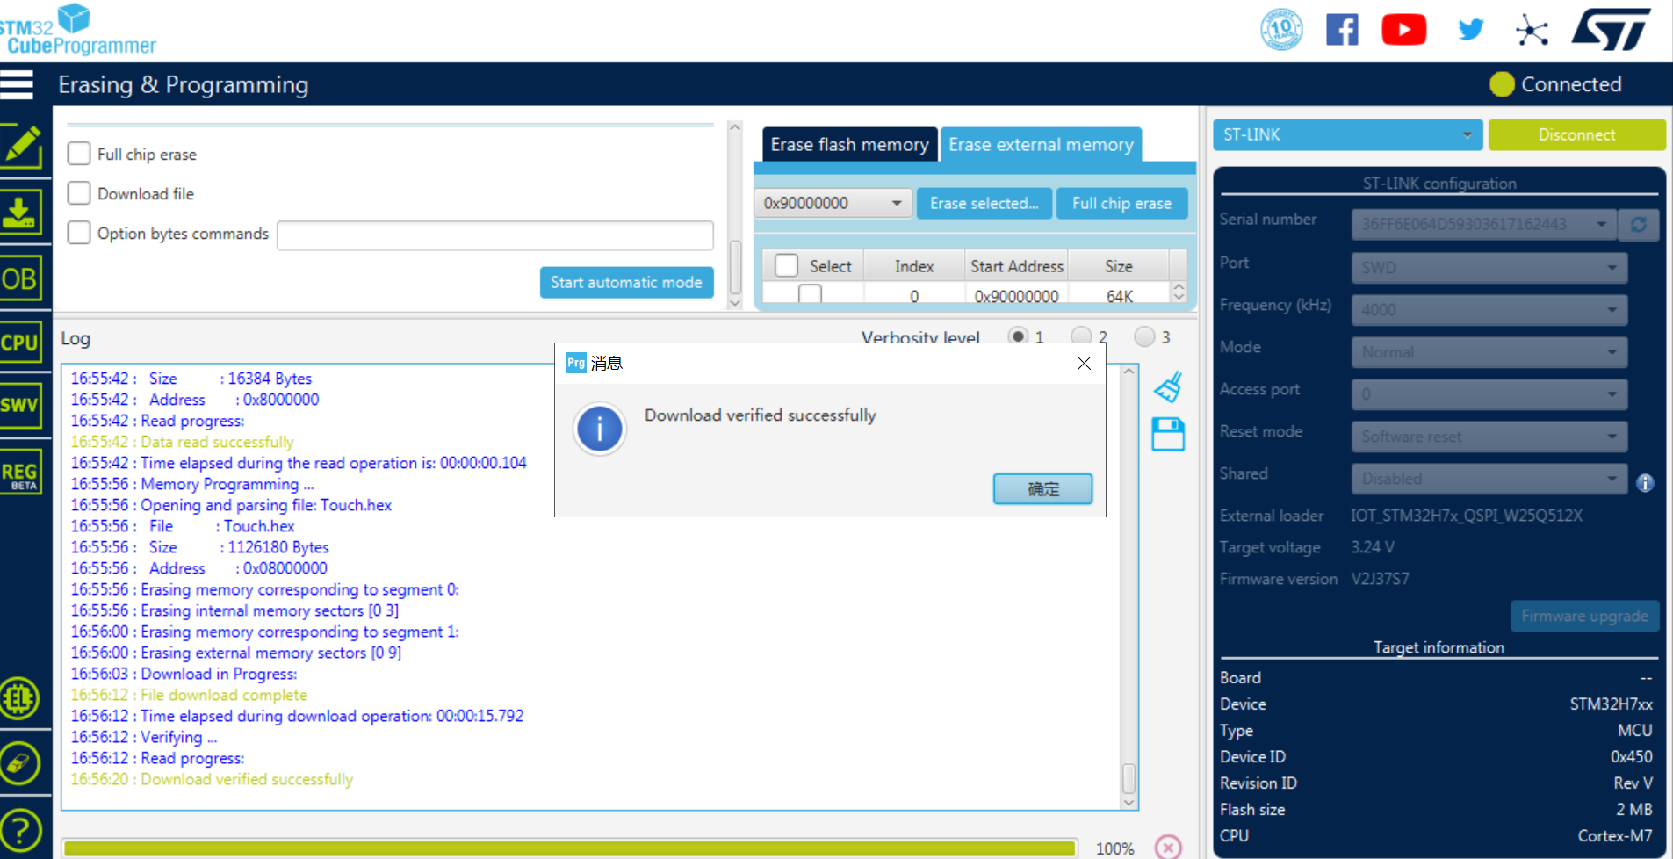
Task: Open the OB option bytes panel
Action: pos(21,278)
